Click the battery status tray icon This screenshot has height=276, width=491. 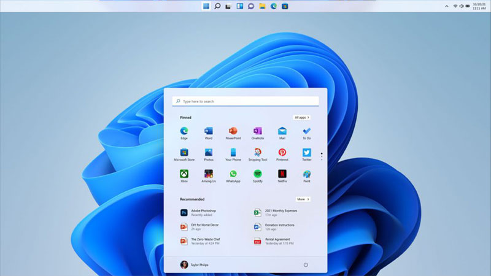468,6
